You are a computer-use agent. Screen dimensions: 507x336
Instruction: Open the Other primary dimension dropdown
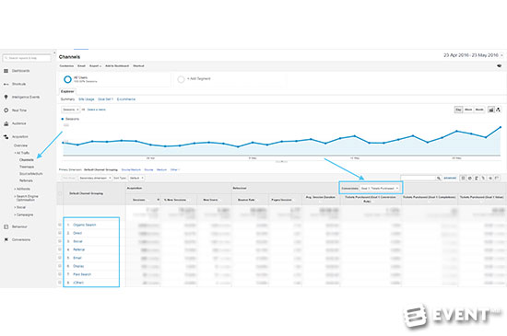175,169
